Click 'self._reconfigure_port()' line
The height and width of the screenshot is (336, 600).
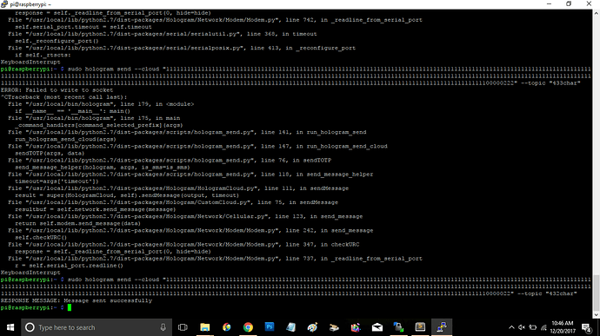point(57,41)
